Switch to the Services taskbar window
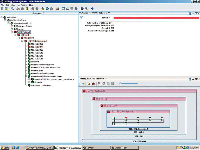 point(96,148)
